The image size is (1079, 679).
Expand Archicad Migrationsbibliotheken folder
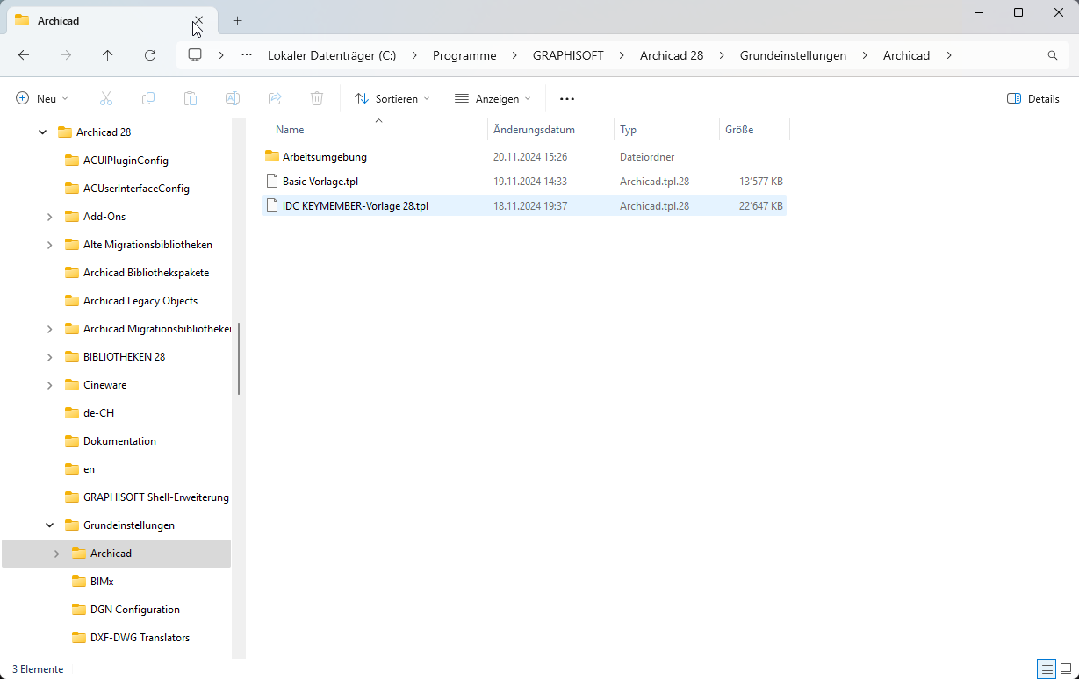tap(50, 329)
